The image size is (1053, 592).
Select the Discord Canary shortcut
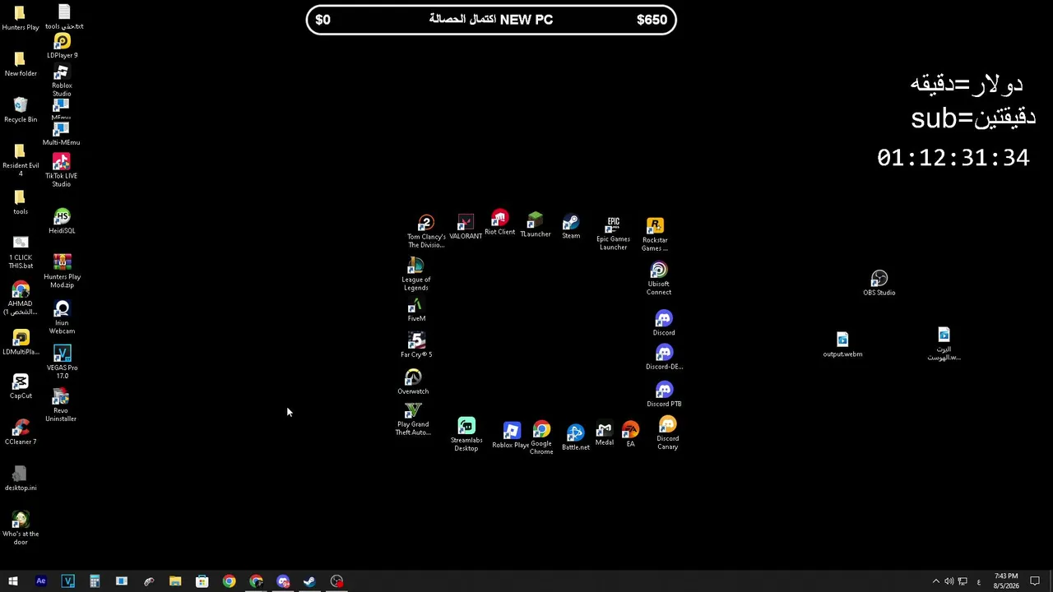tap(667, 433)
